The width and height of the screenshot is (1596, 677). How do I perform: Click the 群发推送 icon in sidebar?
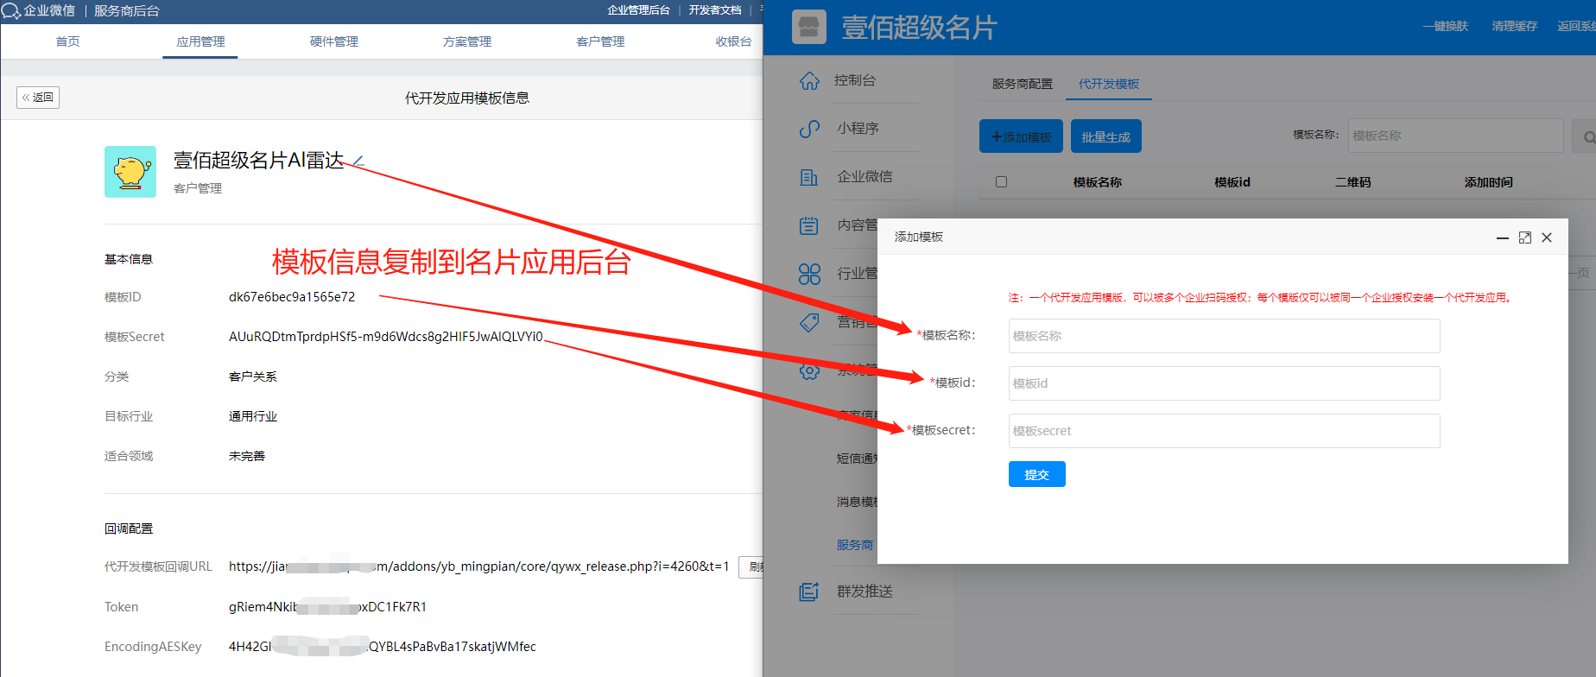coord(809,592)
